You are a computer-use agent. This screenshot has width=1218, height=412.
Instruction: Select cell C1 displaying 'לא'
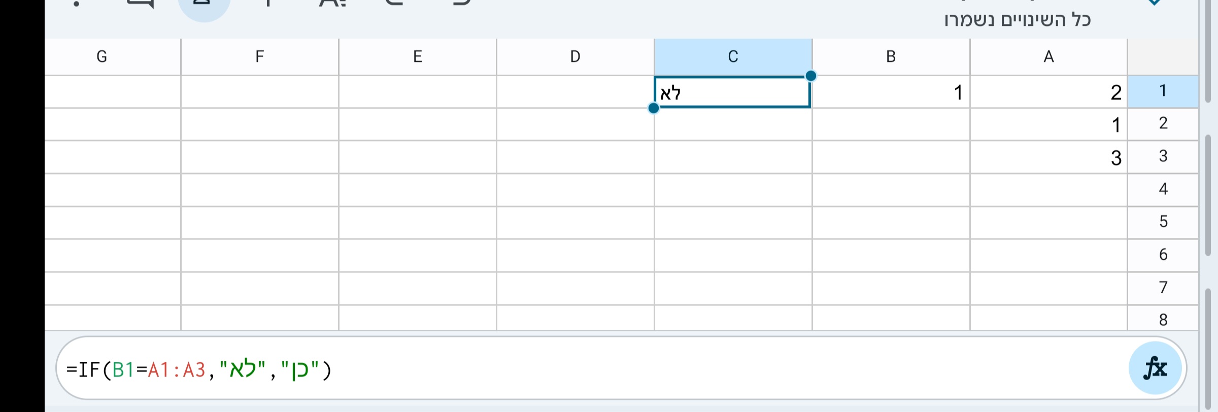[x=733, y=92]
